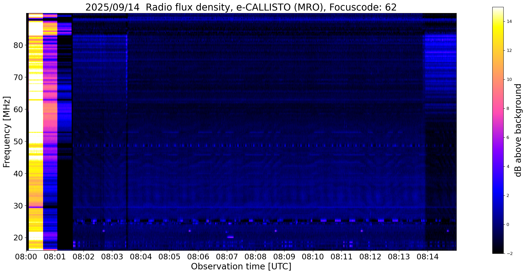Image resolution: width=526 pixels, height=274 pixels.
Task: Click the 08:10 time tick label
Action: click(313, 257)
